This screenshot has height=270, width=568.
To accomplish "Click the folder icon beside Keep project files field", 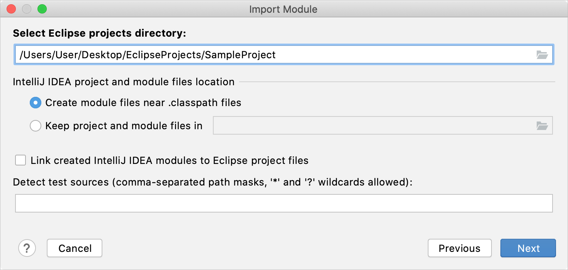I will [542, 126].
